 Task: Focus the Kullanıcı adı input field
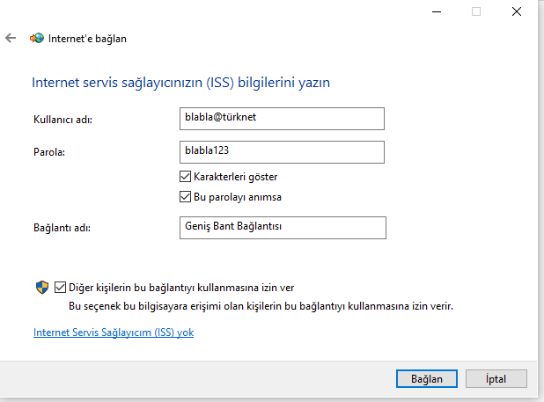coord(282,119)
